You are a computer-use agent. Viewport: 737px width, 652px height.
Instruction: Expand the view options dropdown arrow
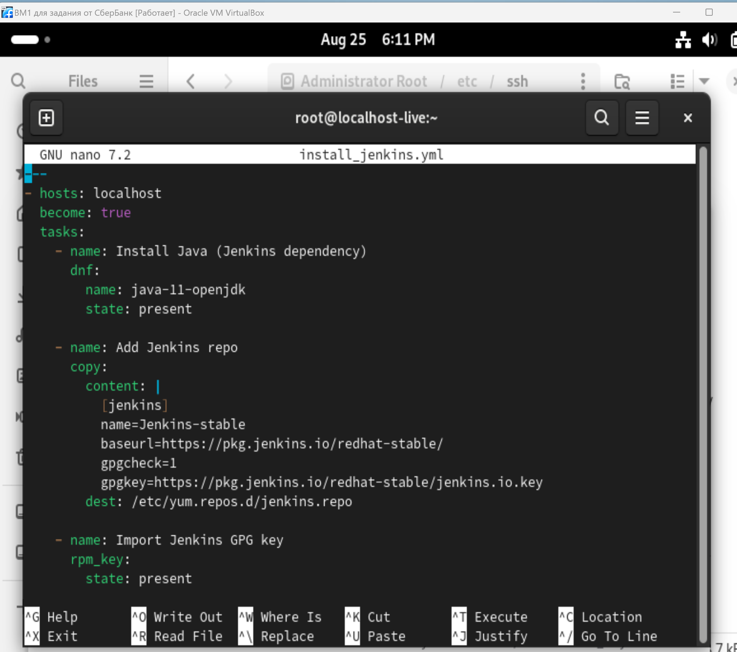[704, 81]
